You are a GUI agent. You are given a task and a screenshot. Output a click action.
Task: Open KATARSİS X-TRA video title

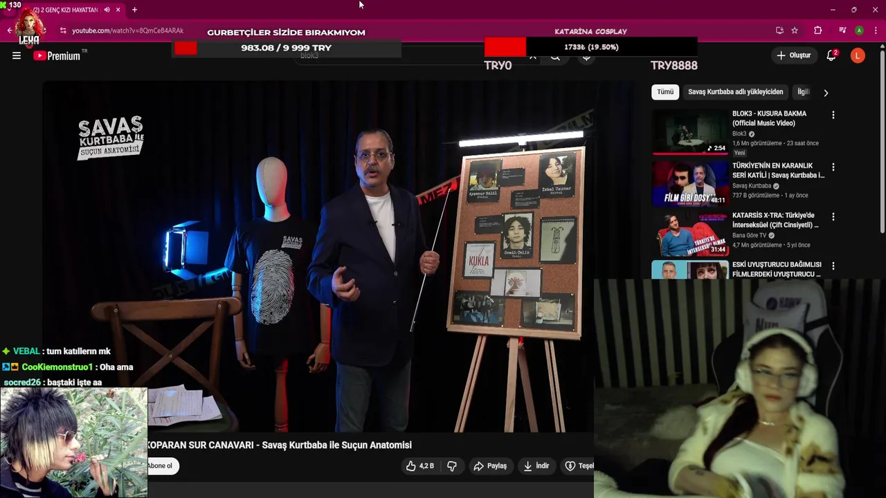pos(775,220)
